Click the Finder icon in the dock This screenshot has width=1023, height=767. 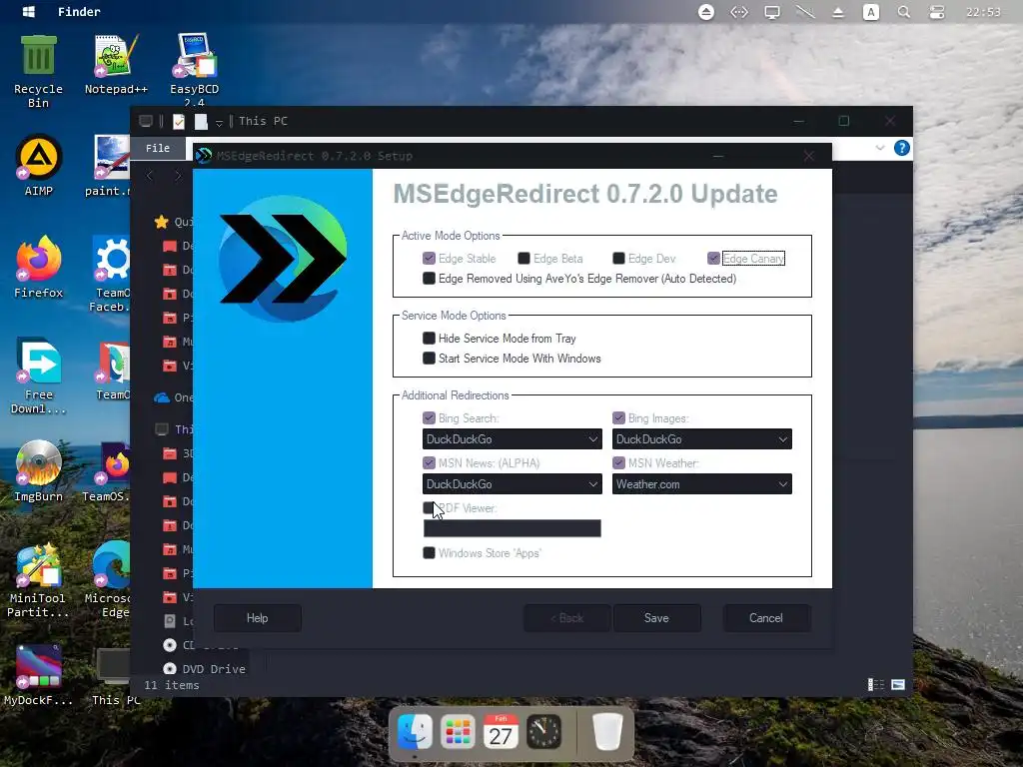tap(415, 732)
